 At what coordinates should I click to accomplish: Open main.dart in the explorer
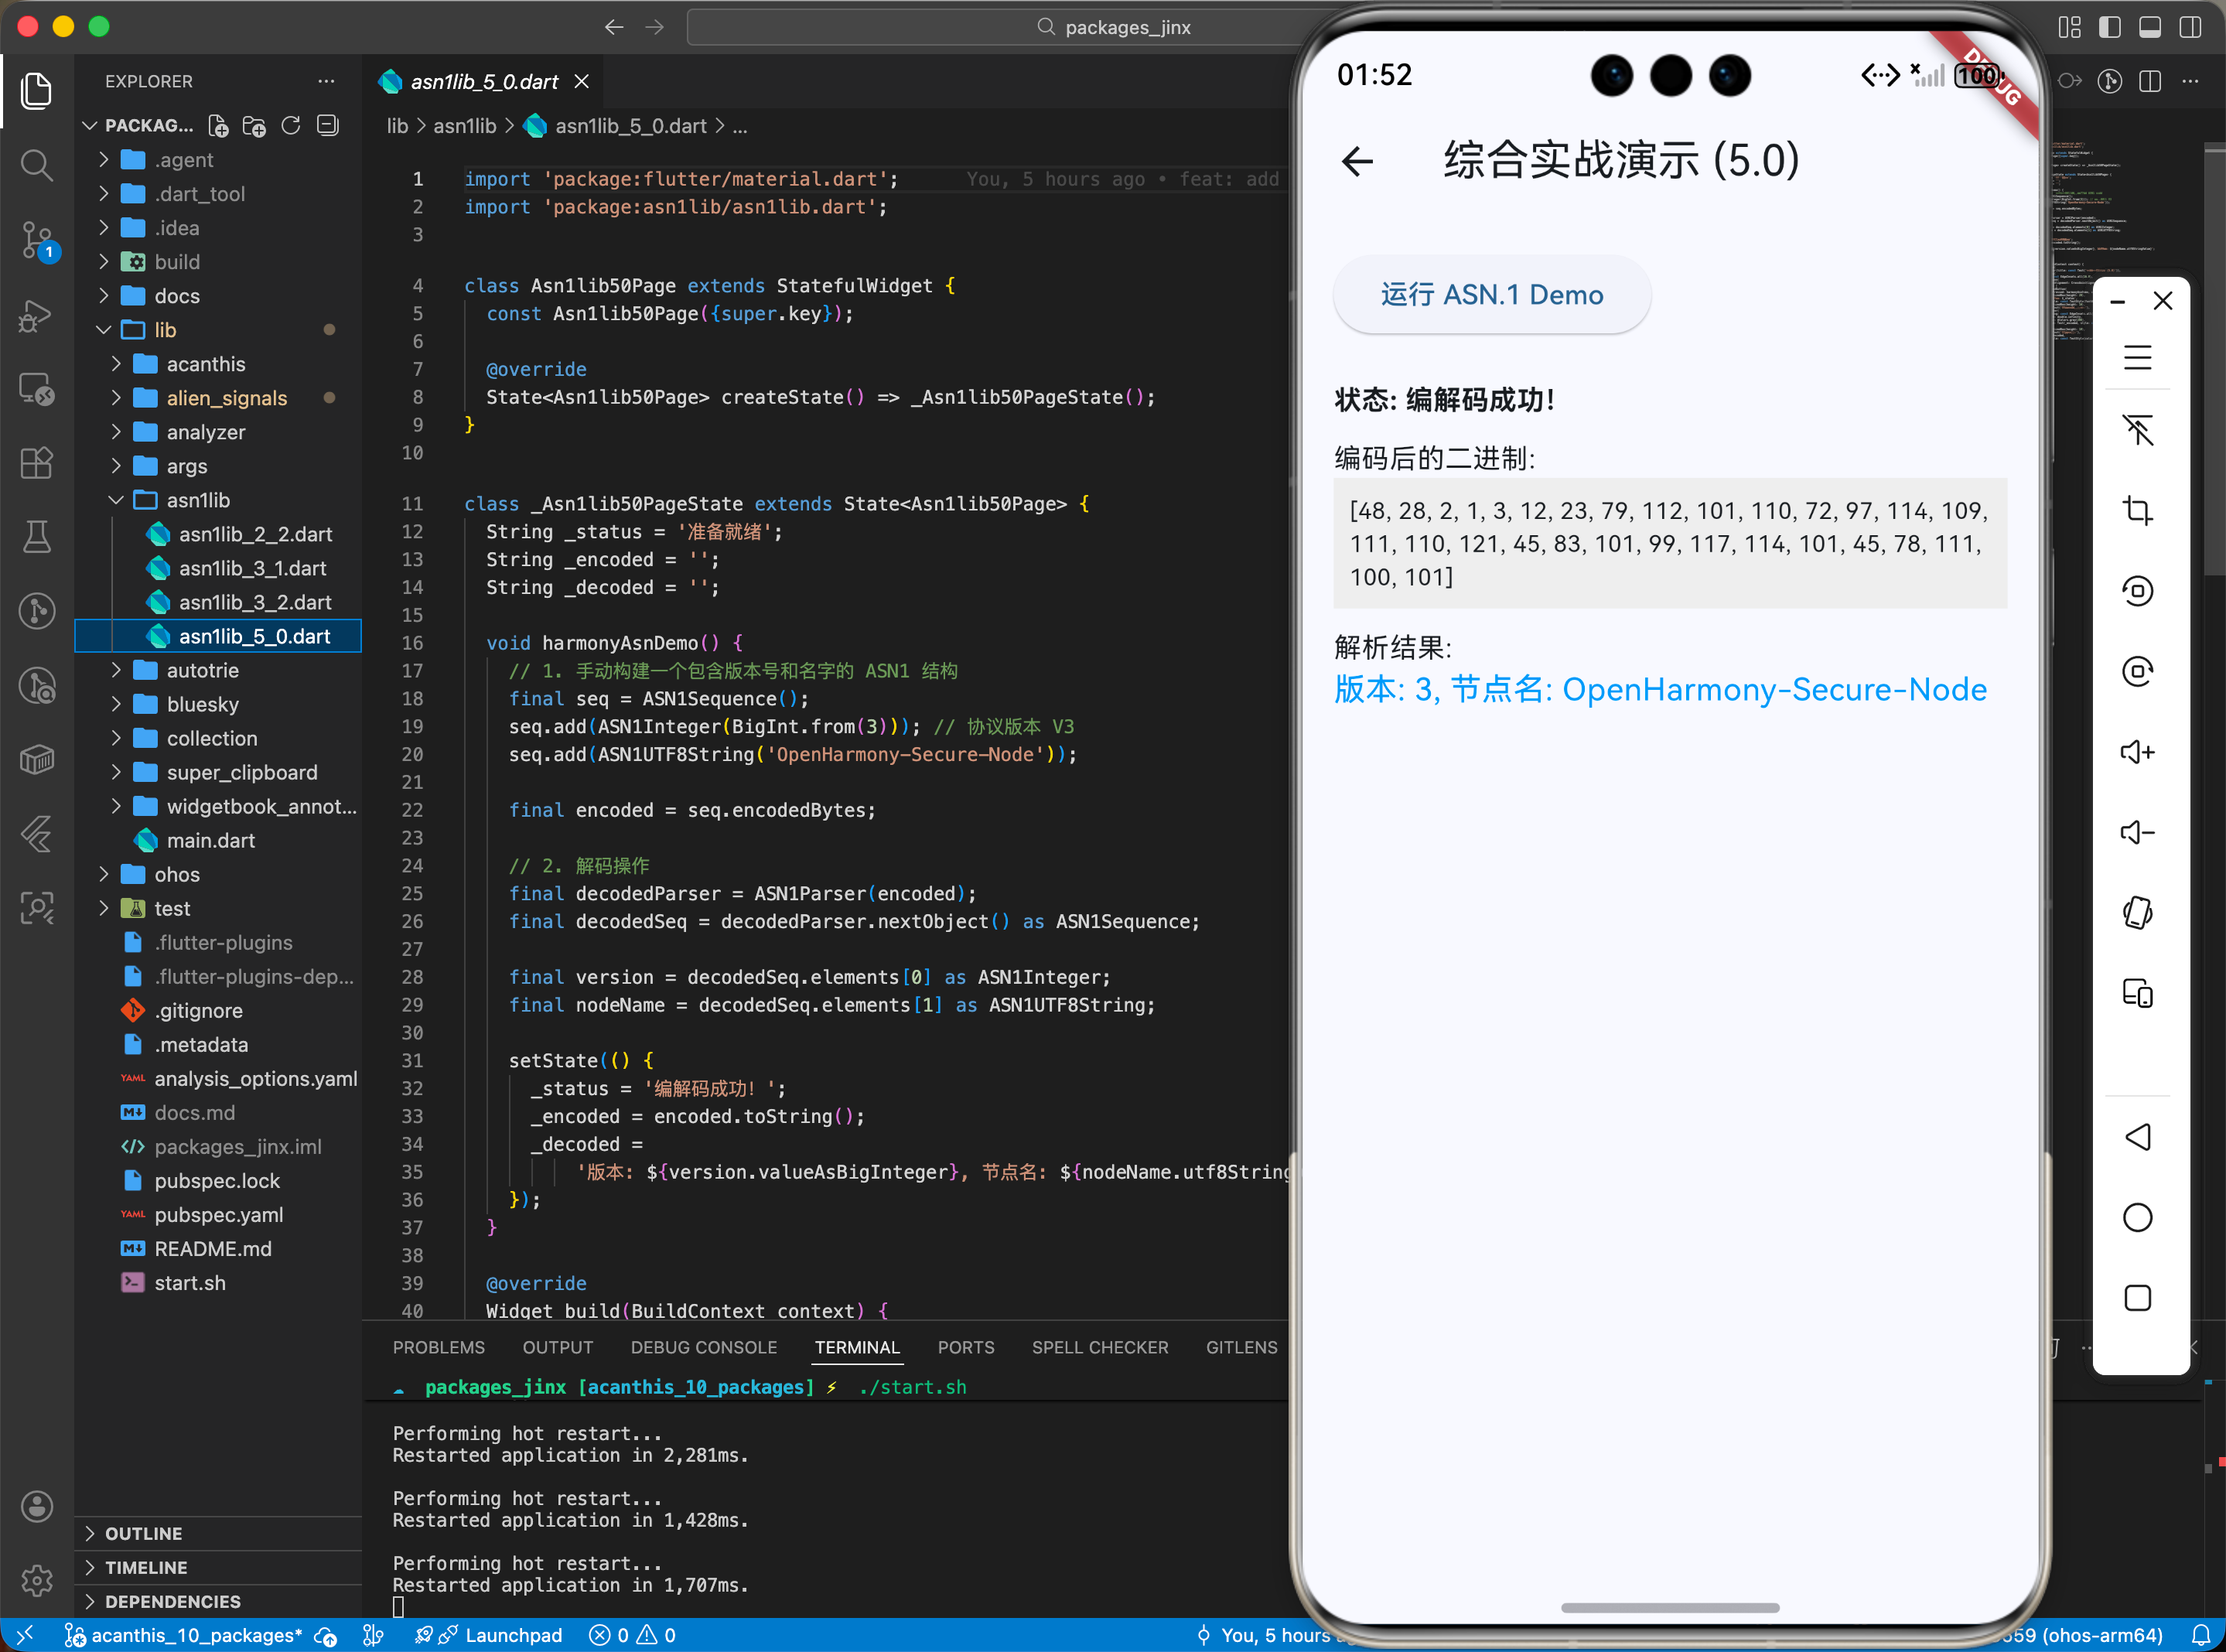210,840
